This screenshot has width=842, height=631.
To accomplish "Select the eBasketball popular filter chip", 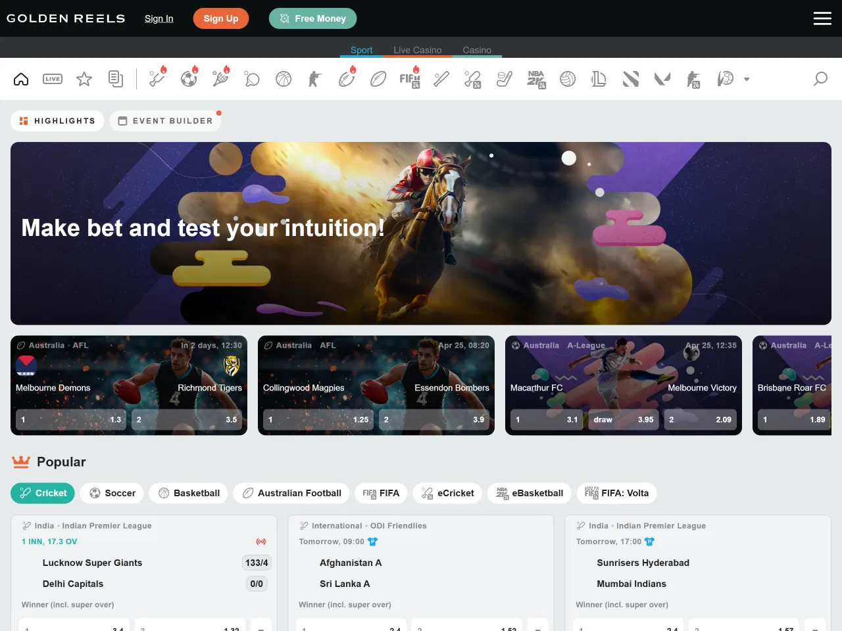I will tap(529, 494).
